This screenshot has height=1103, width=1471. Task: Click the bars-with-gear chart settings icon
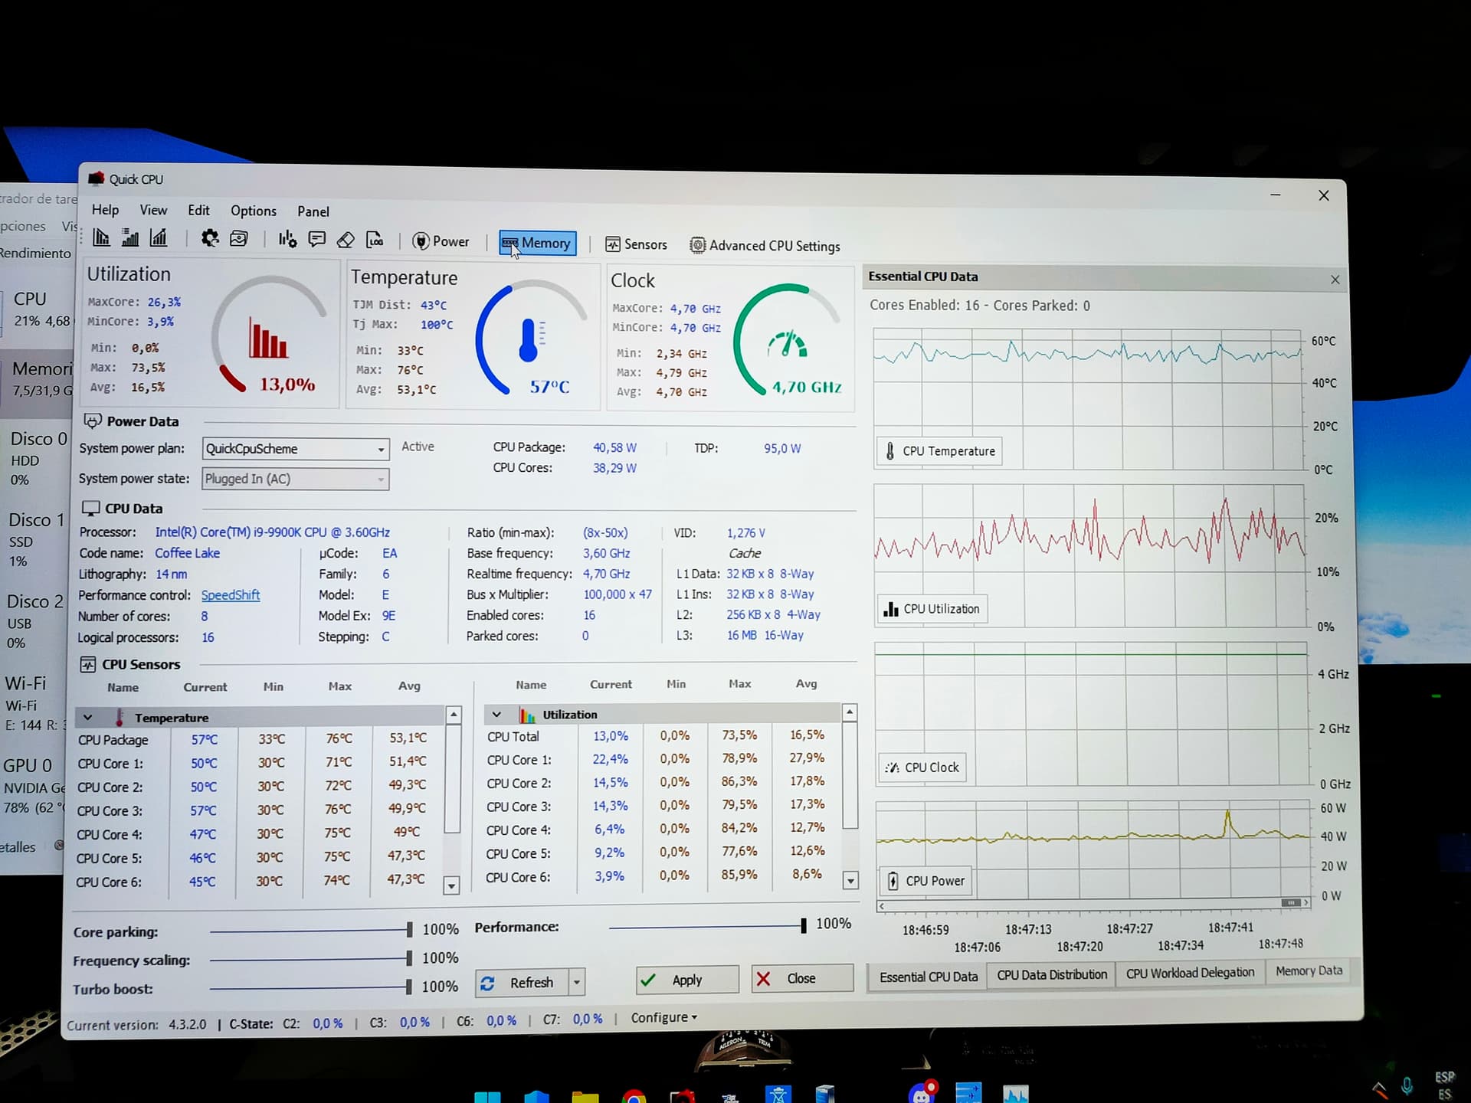[287, 240]
